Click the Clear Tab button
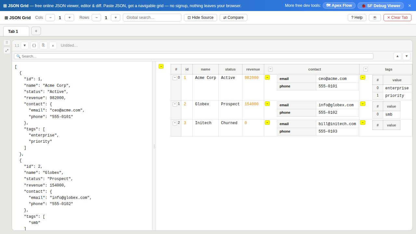 pyautogui.click(x=397, y=18)
